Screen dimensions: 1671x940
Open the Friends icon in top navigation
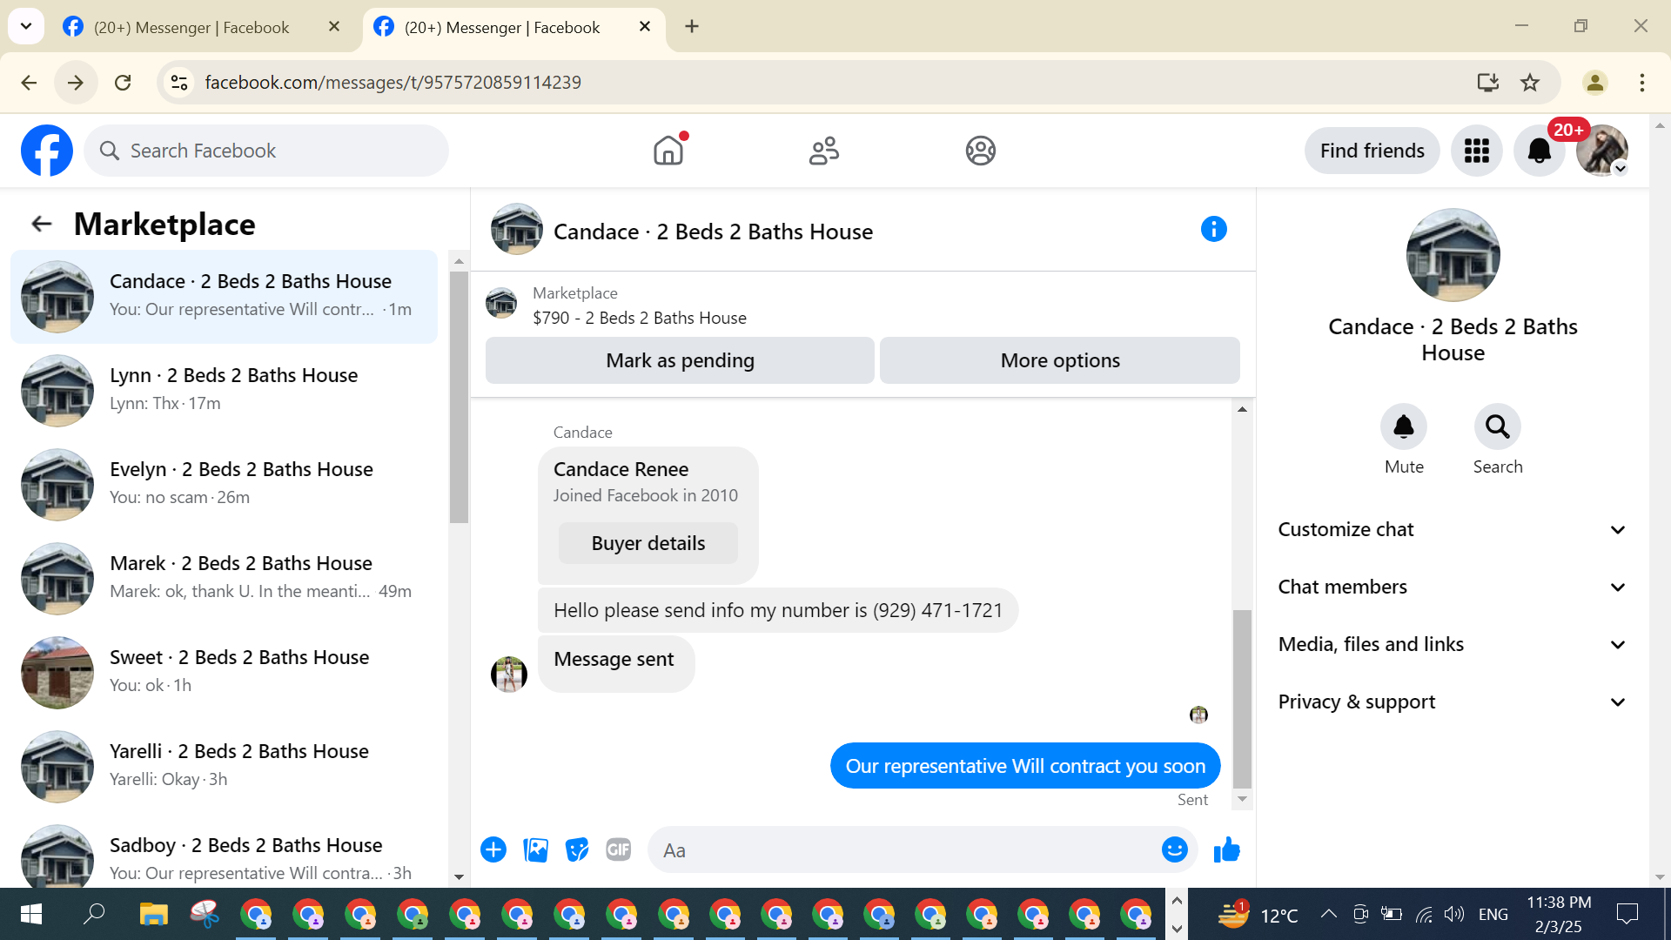point(824,151)
